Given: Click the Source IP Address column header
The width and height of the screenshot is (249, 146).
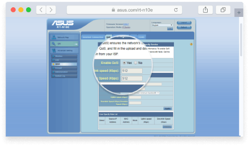Looking at the screenshot, I should [112, 120].
